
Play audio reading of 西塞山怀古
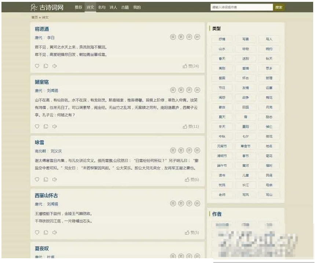(55, 233)
